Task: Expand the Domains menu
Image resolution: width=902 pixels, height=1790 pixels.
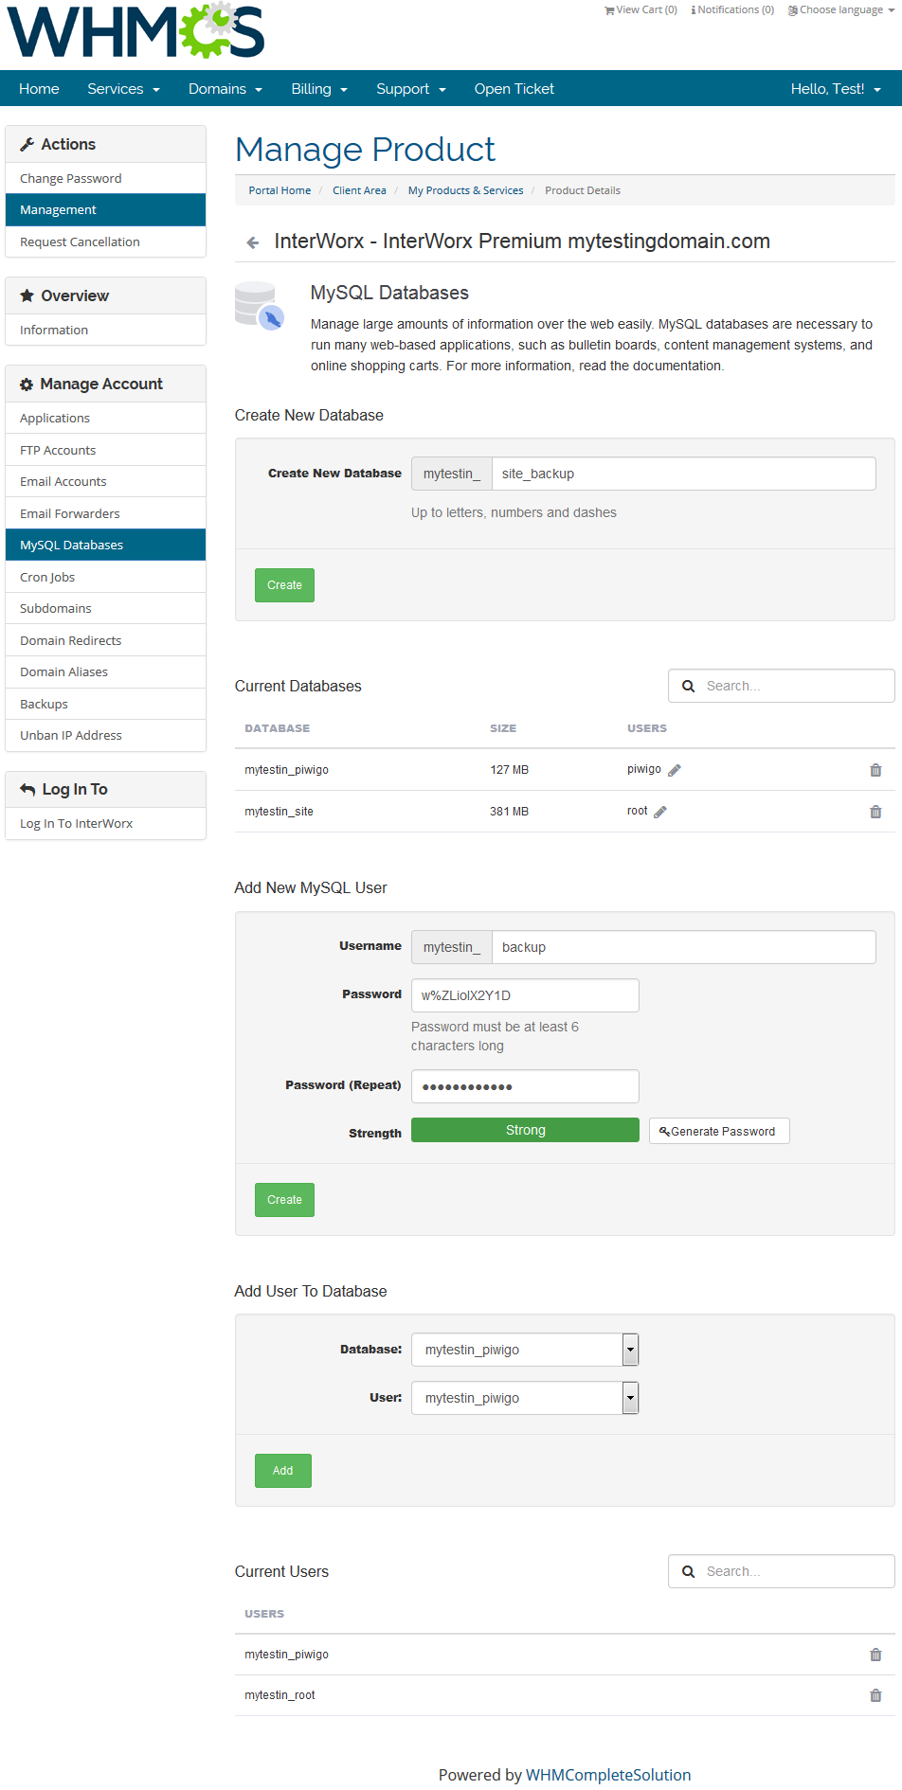Action: pyautogui.click(x=225, y=89)
